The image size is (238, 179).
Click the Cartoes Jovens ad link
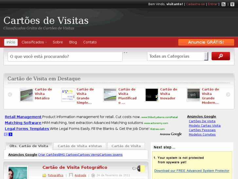coord(111,155)
